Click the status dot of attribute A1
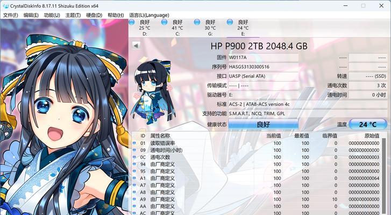Viewport: 391px width, 215px height. pos(134,178)
